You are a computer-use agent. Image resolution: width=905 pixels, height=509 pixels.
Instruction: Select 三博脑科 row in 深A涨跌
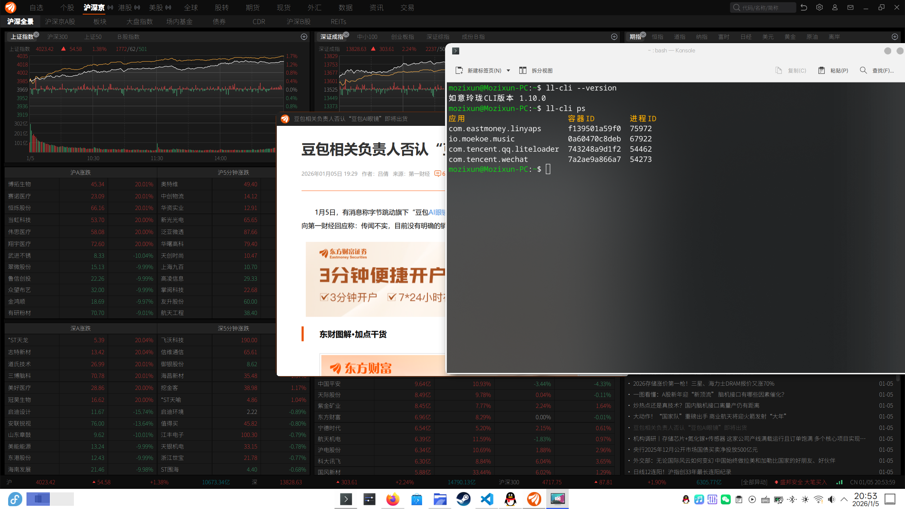click(x=81, y=376)
